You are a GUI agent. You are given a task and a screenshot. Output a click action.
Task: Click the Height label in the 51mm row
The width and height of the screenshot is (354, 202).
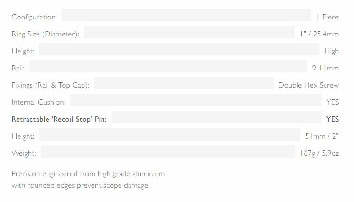click(x=23, y=136)
